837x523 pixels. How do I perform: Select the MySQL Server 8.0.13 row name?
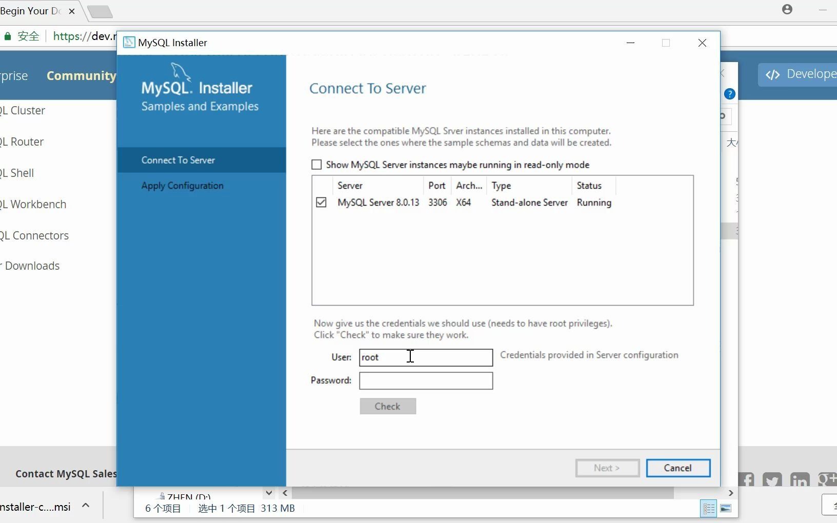coord(378,203)
